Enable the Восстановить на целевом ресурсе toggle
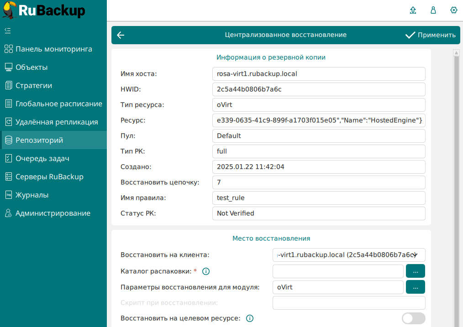The height and width of the screenshot is (327, 463). [413, 318]
